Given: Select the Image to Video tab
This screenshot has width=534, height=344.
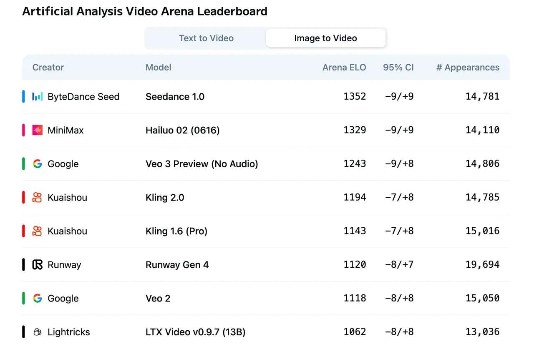Looking at the screenshot, I should pyautogui.click(x=325, y=38).
